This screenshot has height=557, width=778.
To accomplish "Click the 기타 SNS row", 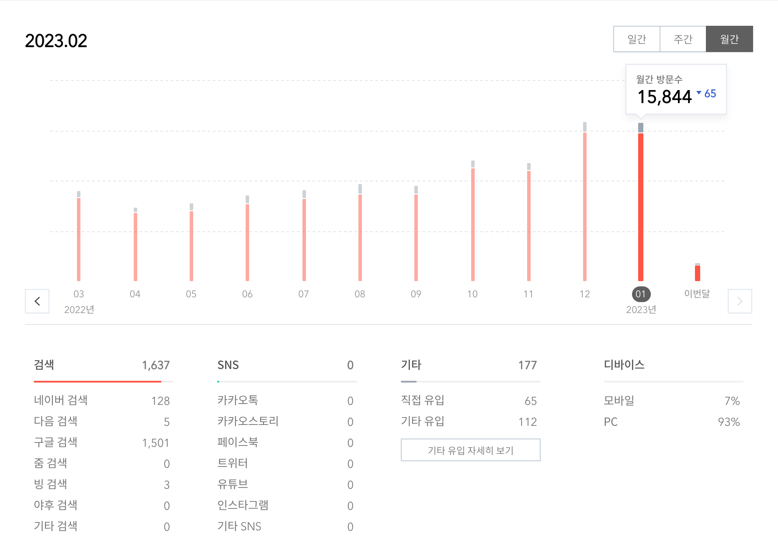I will point(285,526).
